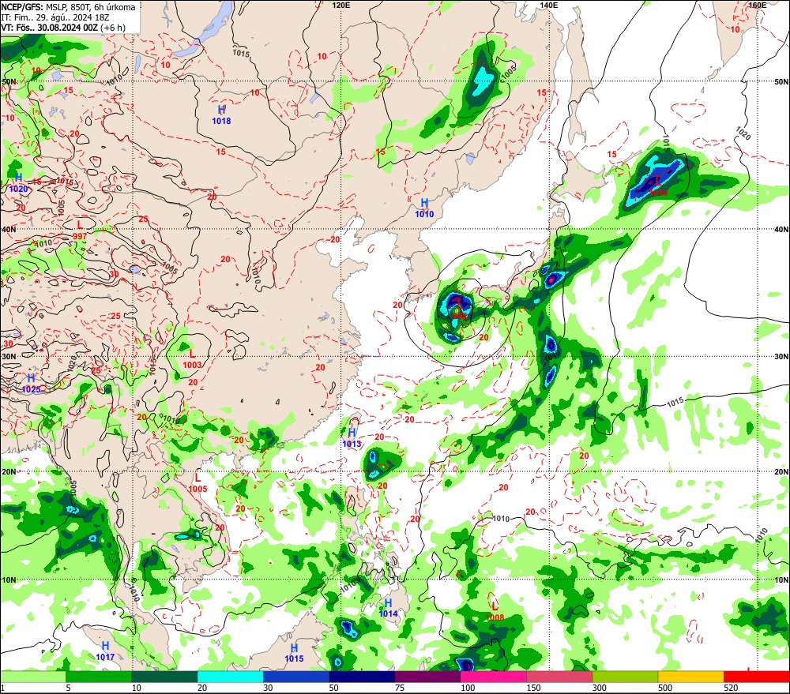
Task: Click the 160E longitude label
Action: click(757, 5)
